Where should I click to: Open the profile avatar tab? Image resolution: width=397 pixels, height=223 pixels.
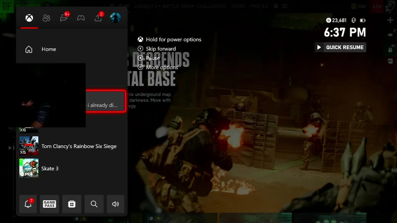[x=115, y=18]
